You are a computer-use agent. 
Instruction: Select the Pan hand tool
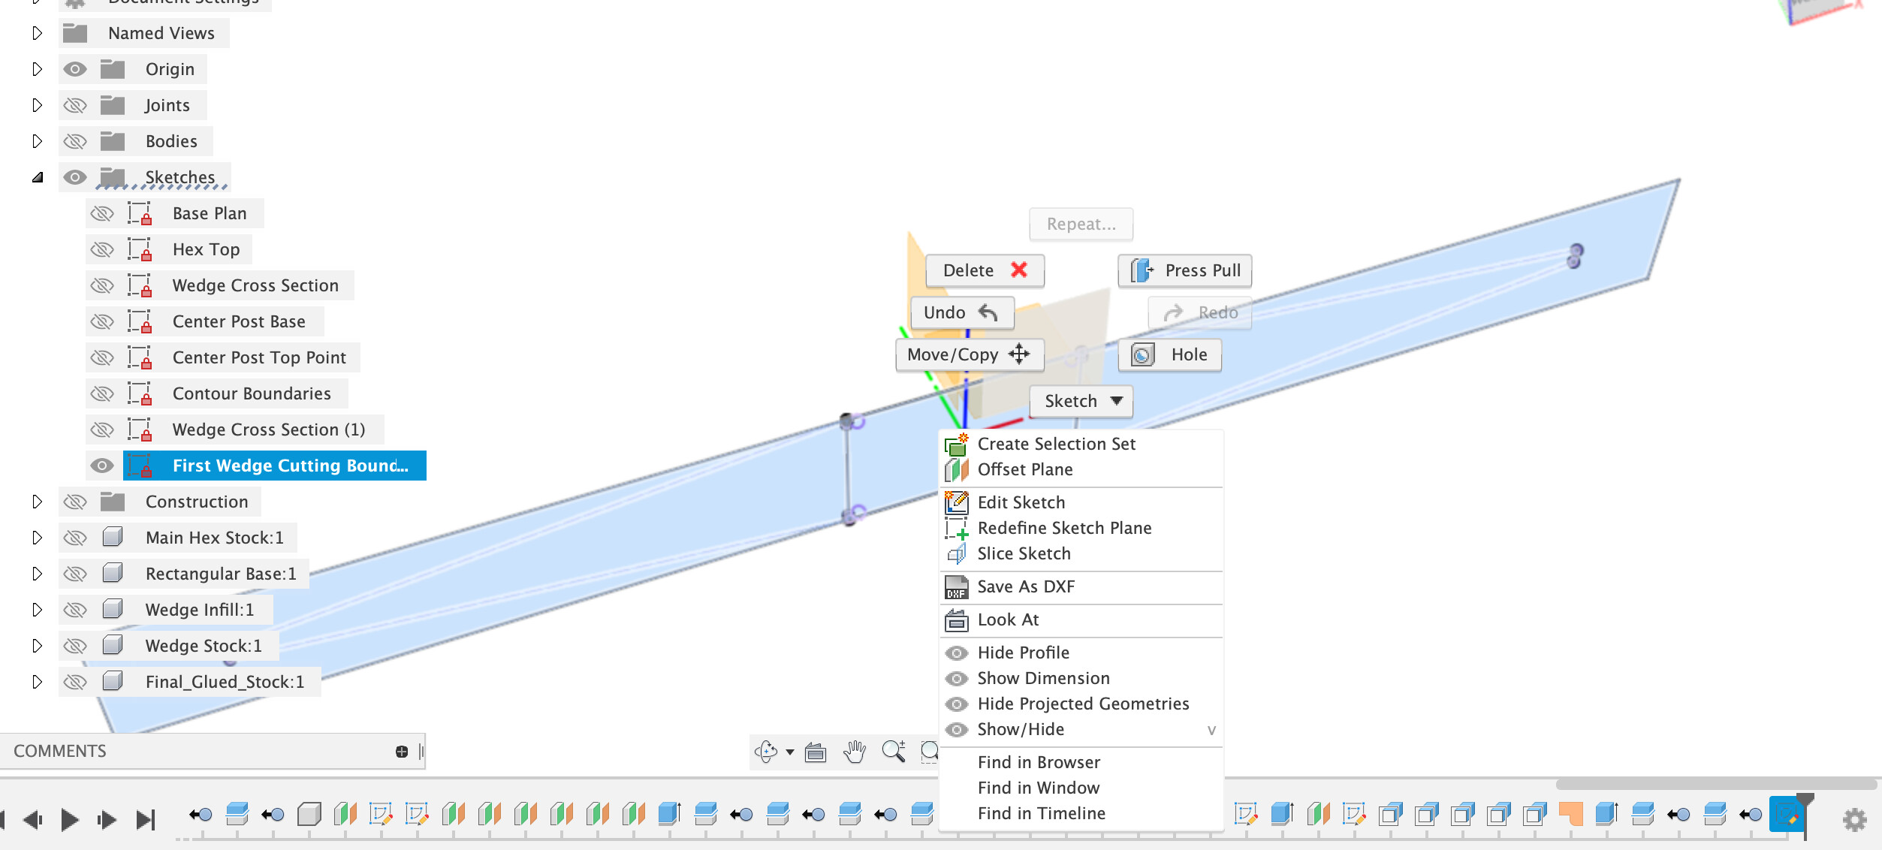coord(855,752)
